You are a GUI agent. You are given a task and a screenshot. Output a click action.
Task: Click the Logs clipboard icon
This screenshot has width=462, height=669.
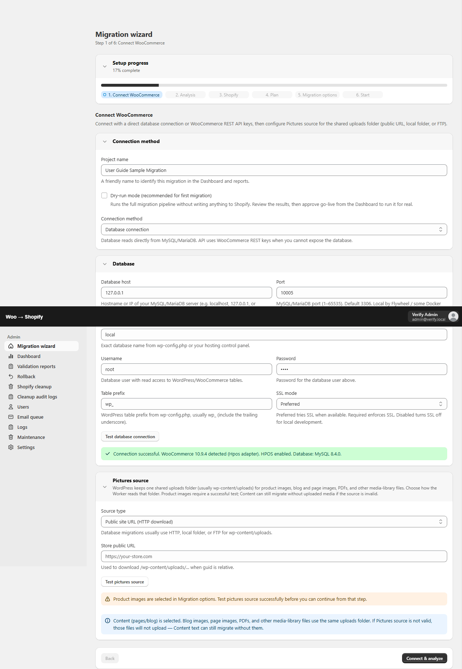point(11,427)
